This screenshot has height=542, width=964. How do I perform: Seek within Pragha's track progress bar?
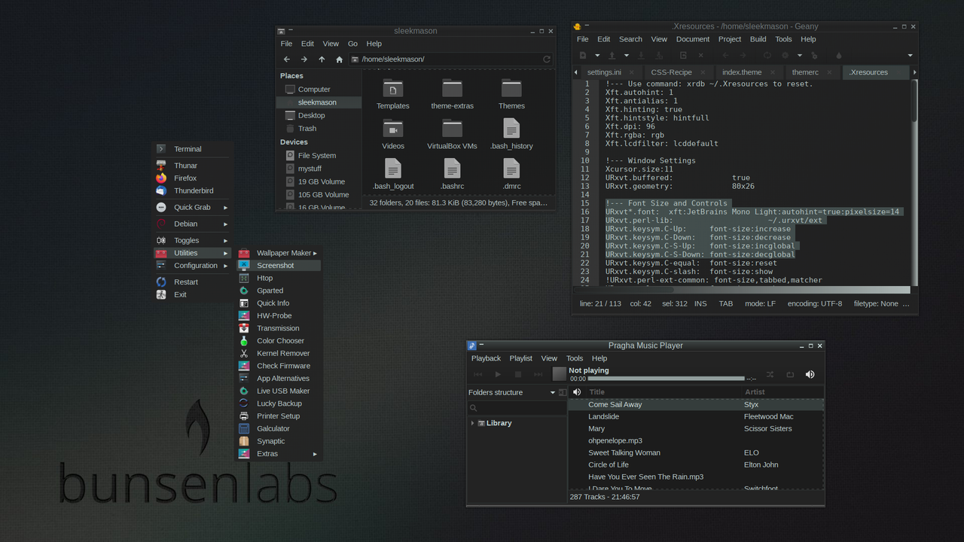pyautogui.click(x=667, y=379)
